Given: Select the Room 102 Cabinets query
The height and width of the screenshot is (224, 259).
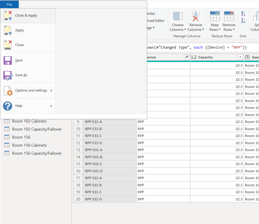Looking at the screenshot, I should click(x=29, y=121).
